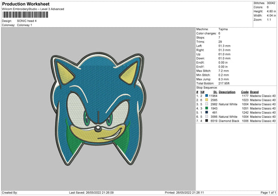Click the Production Worksheet title

[x=25, y=4]
